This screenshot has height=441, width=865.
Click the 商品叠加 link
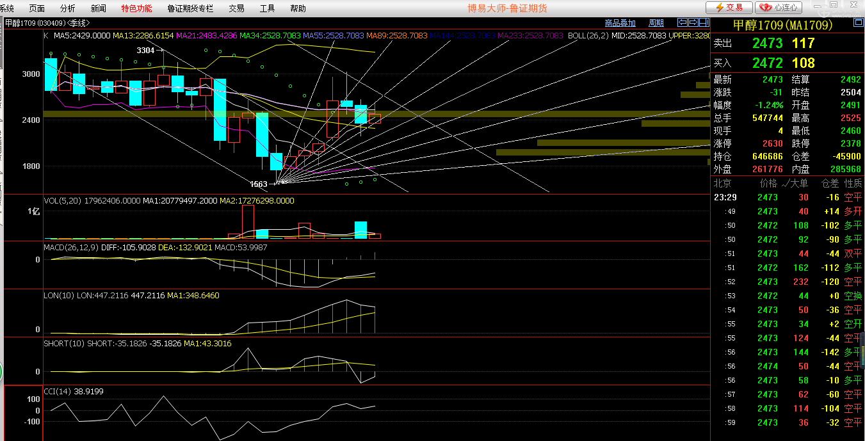[x=620, y=23]
